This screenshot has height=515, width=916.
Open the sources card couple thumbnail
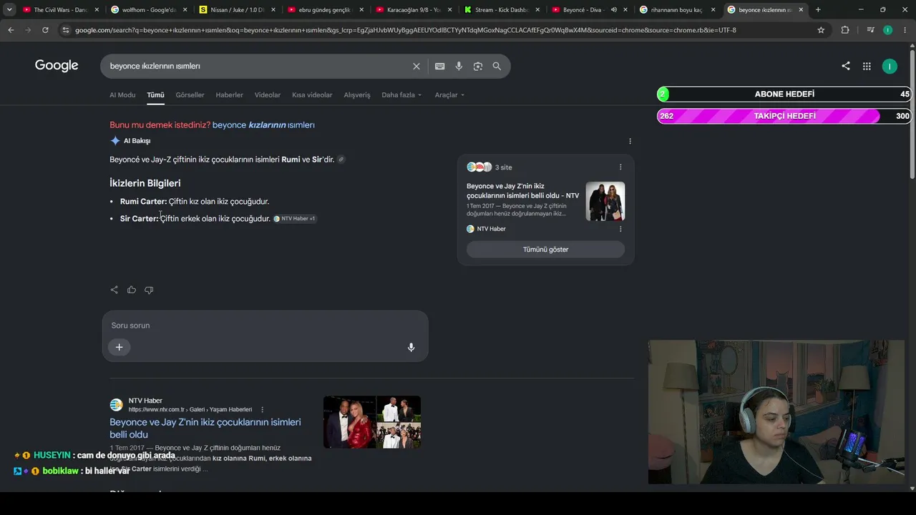(605, 201)
